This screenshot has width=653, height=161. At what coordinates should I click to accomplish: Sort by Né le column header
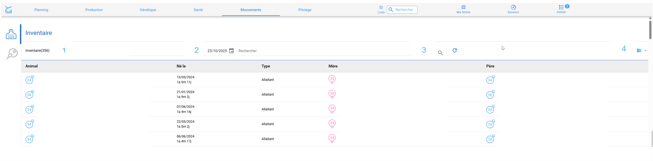(x=181, y=66)
